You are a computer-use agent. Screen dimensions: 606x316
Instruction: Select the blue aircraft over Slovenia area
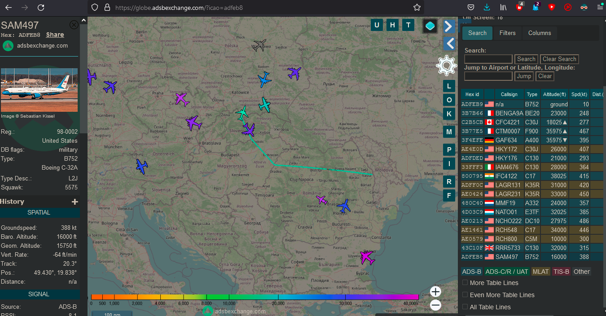142,167
